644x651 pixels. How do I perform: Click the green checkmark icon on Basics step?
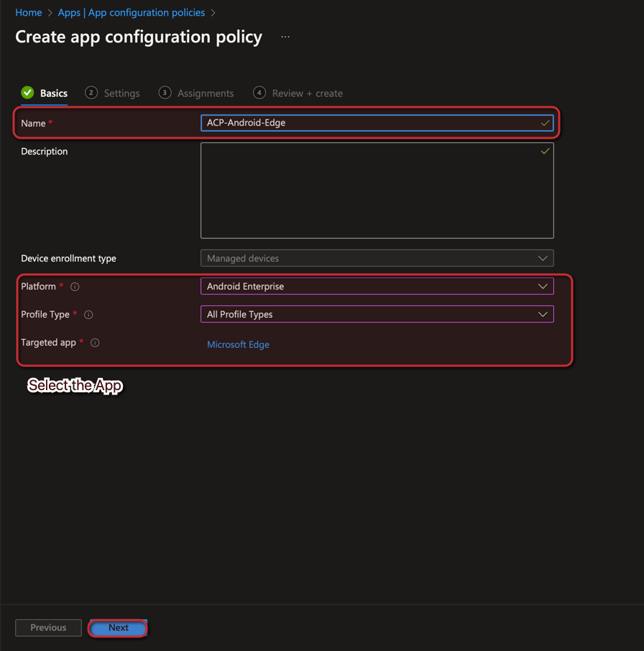tap(27, 93)
